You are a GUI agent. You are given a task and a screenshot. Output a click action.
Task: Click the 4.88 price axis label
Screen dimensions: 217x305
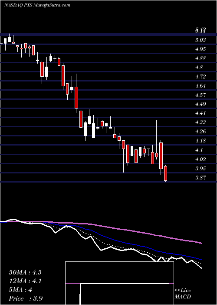point(201,58)
